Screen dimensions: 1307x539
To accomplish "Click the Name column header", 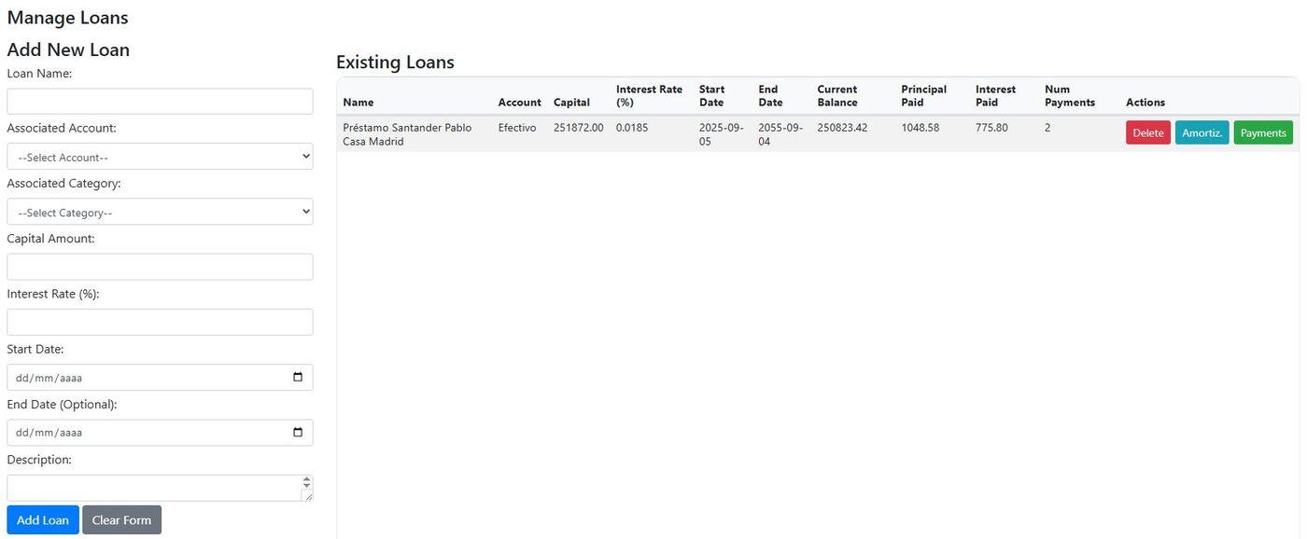I will point(358,102).
